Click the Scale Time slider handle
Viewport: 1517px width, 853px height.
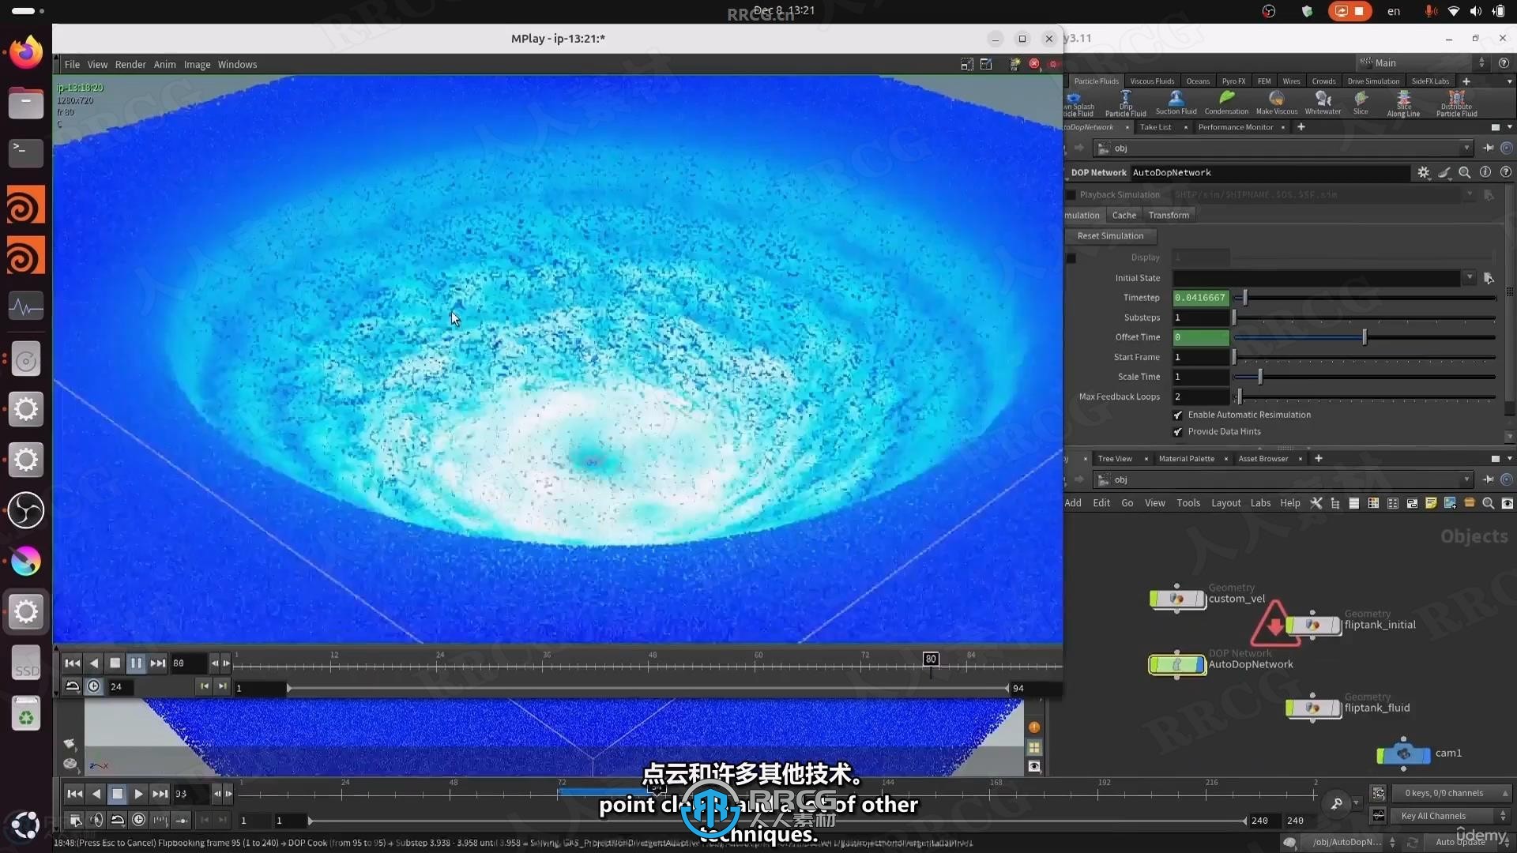tap(1259, 377)
